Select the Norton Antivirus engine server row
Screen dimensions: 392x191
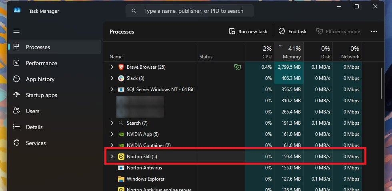(233, 189)
